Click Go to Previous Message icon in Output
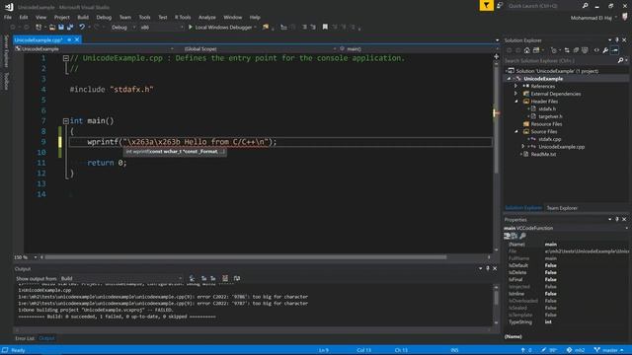The image size is (632, 355). click(204, 278)
